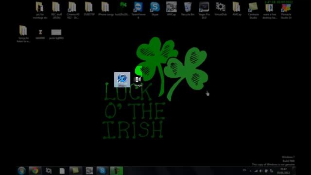Select the iTunes desktop shortcut
This screenshot has width=311, height=175.
click(x=122, y=80)
